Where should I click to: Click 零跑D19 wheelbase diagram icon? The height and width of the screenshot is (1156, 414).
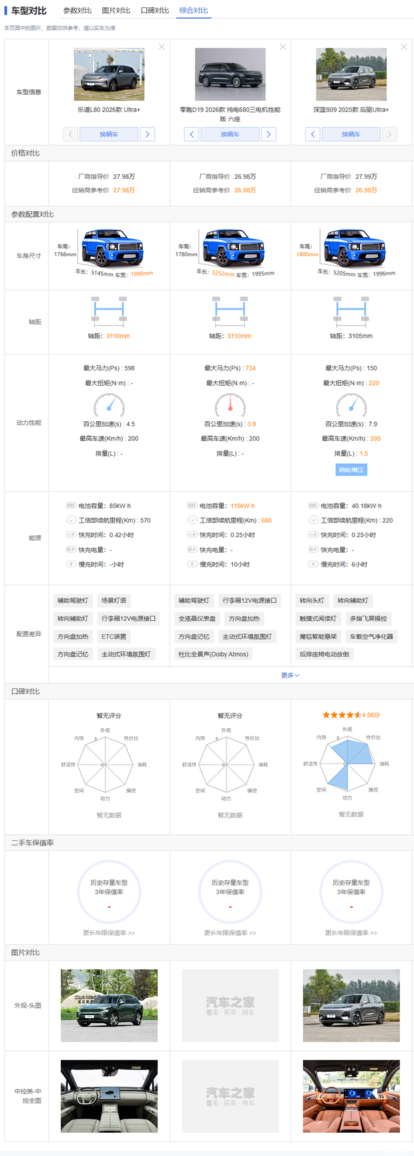pos(230,310)
